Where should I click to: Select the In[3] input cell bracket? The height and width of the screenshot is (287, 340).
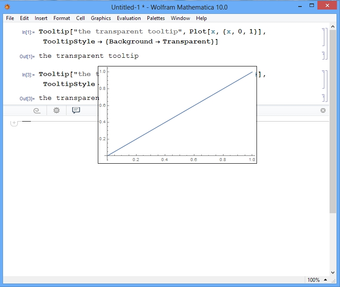323,79
